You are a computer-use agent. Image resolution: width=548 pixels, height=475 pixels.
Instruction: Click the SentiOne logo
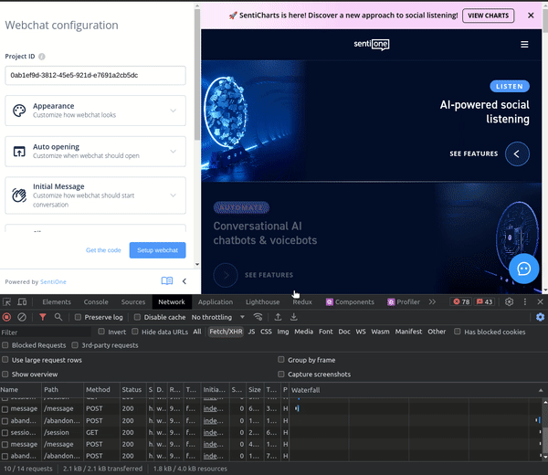point(371,44)
